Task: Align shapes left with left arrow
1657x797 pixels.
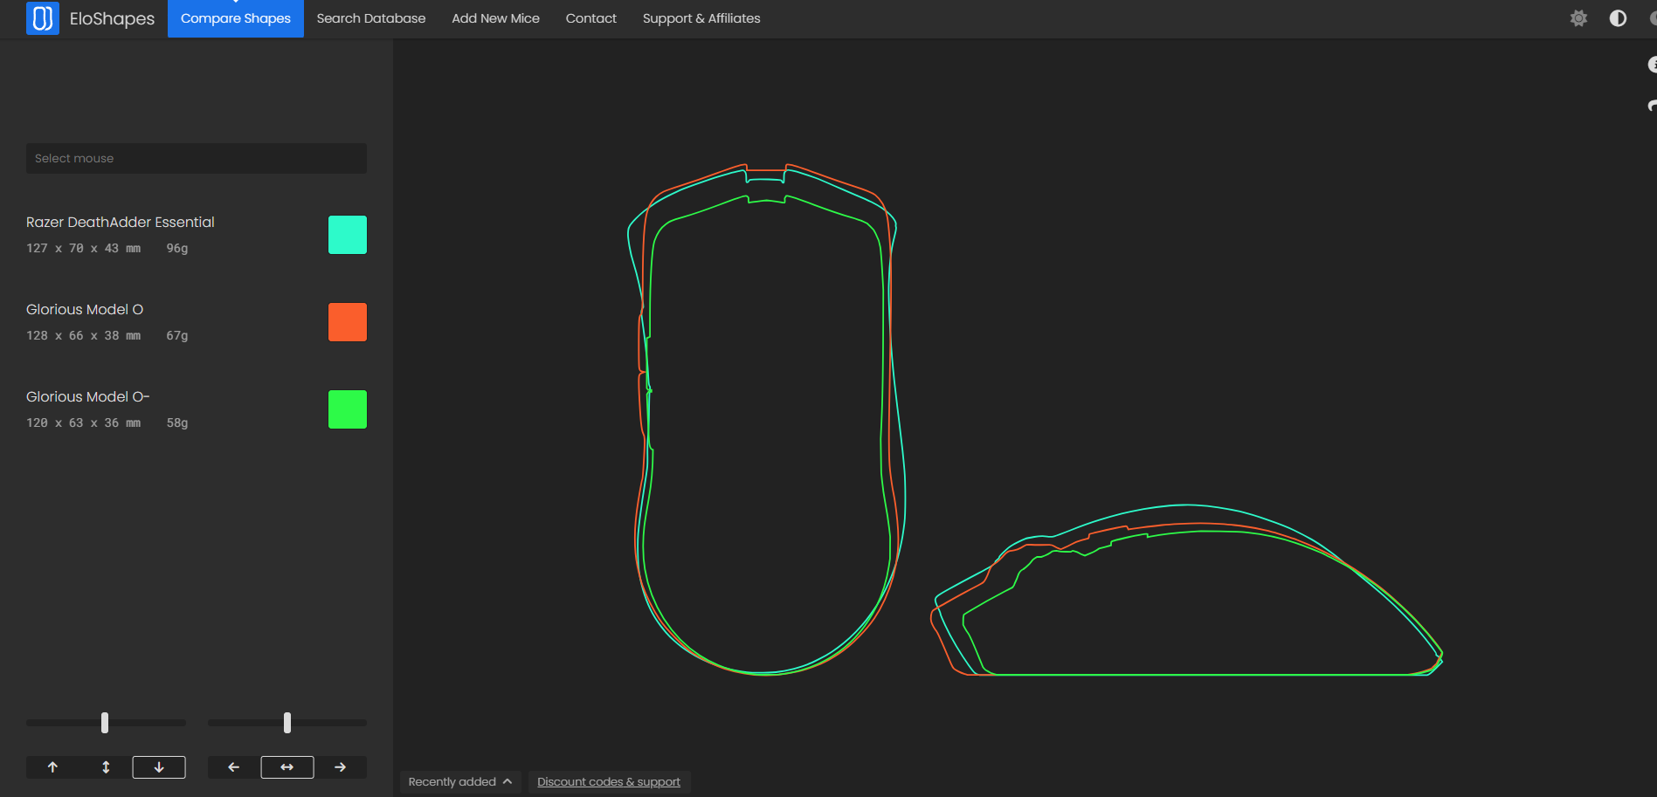Action: point(234,767)
